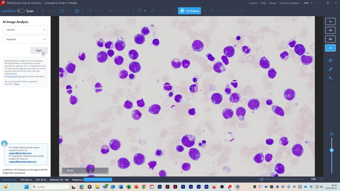Click the info icon beside Area
The height and width of the screenshot is (191, 340).
pyautogui.click(x=77, y=11)
